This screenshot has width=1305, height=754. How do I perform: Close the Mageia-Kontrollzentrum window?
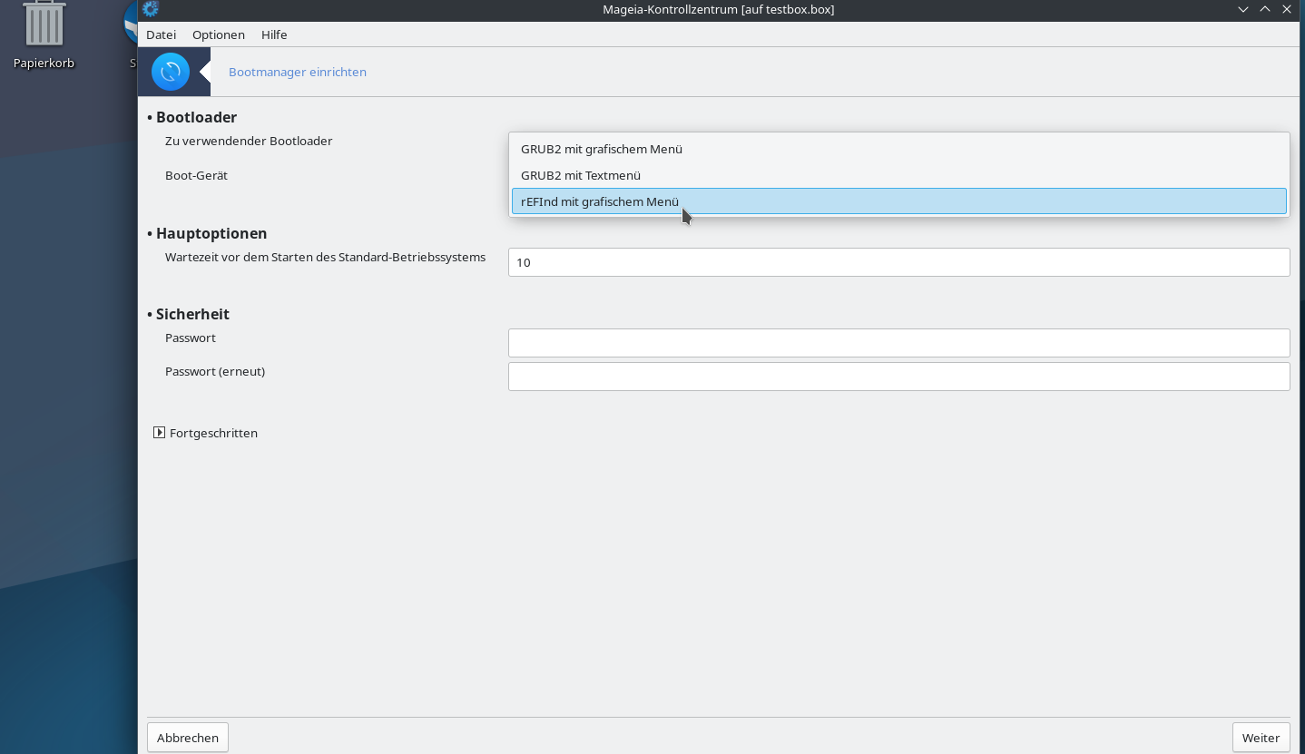1287,9
